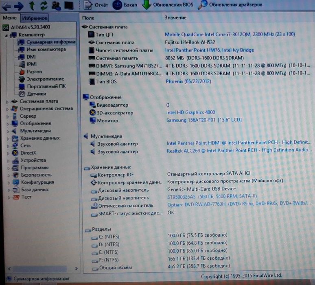
Task: Open the Разгон tree item
Action: 31,72
